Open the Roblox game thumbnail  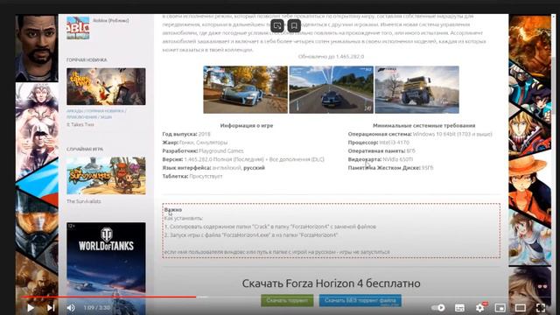click(x=78, y=27)
